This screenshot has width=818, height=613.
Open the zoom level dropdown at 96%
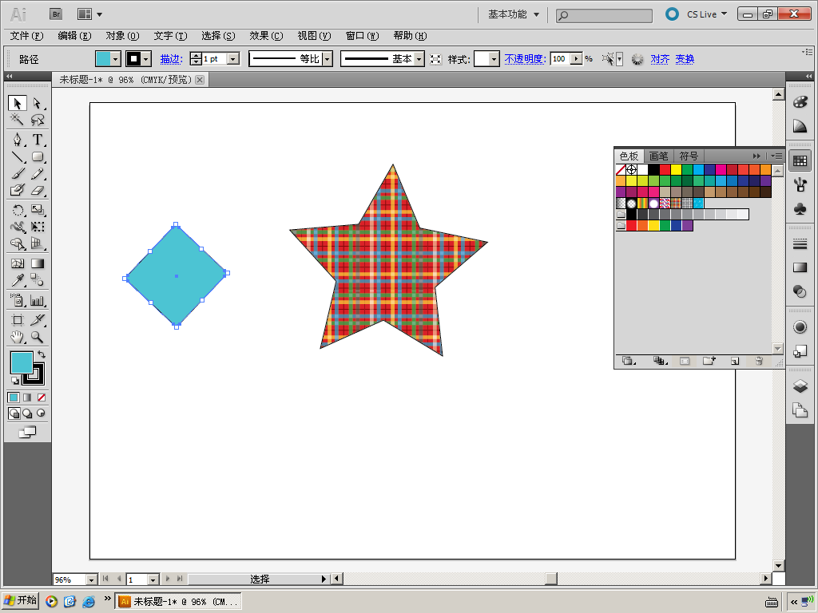pyautogui.click(x=90, y=579)
